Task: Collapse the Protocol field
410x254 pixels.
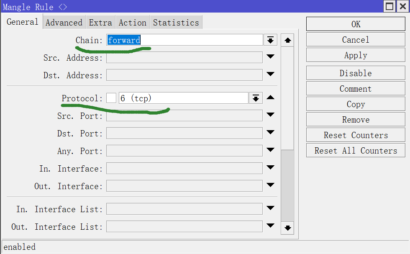Action: coord(270,98)
